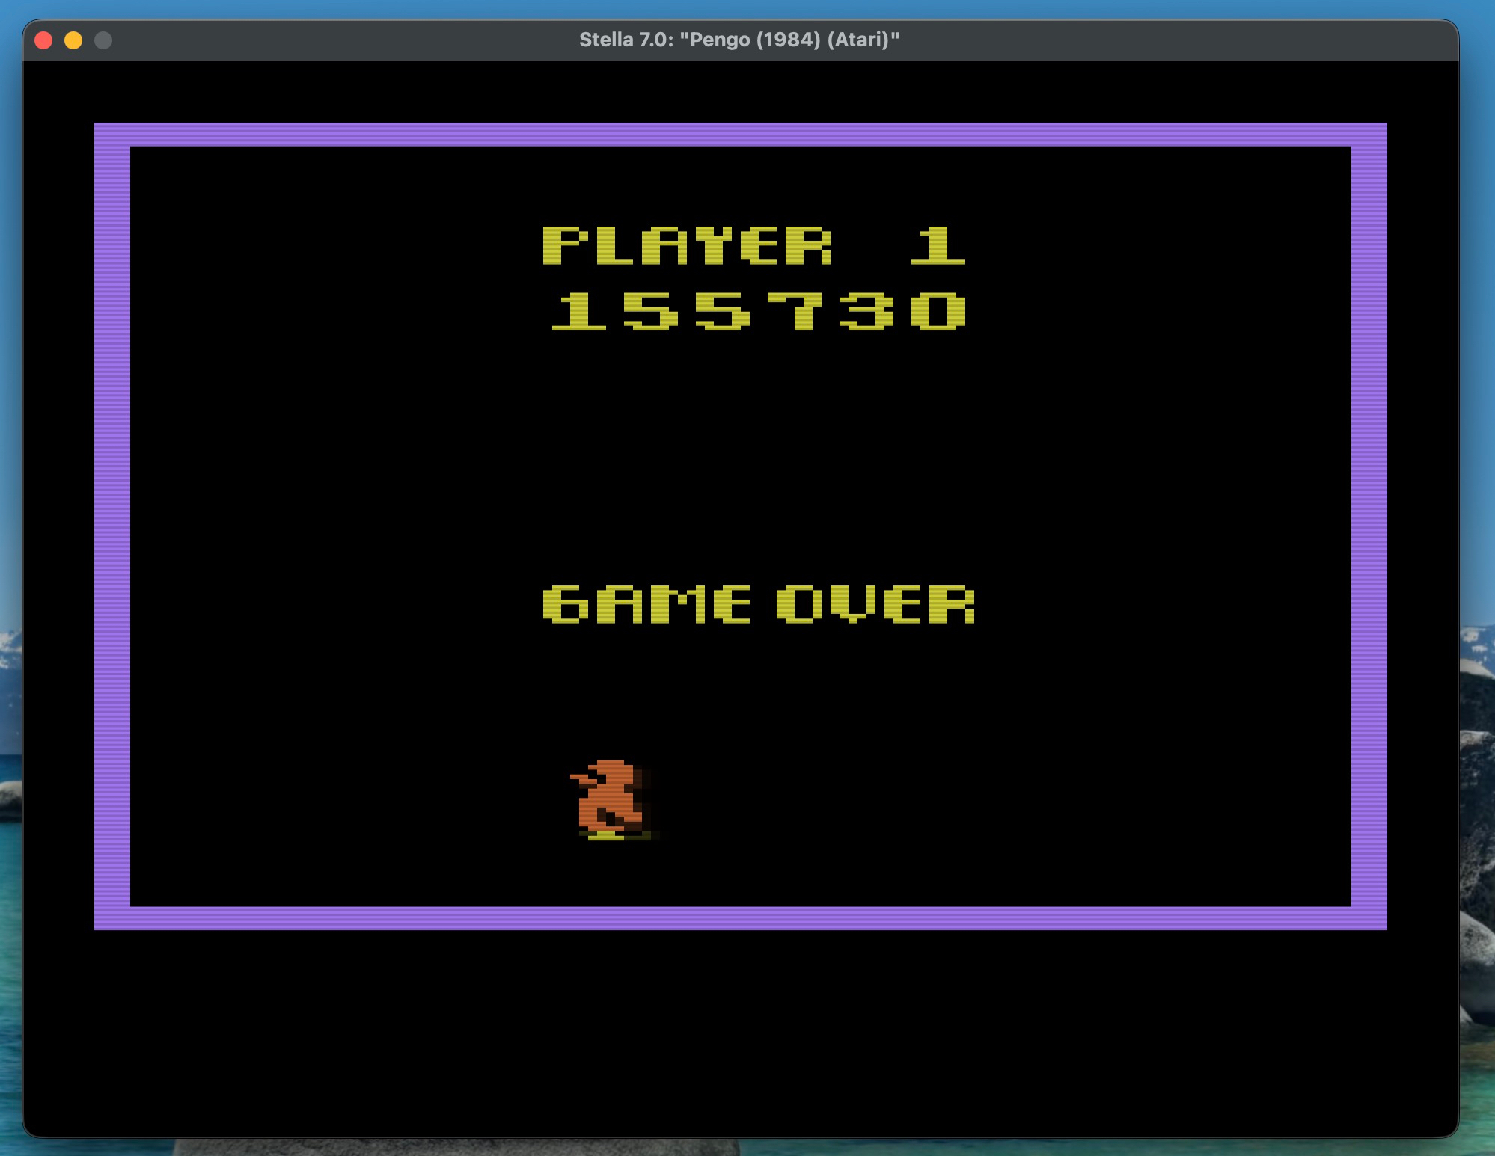This screenshot has width=1495, height=1156.
Task: Click the orange Pengo penguin sprite
Action: [611, 799]
